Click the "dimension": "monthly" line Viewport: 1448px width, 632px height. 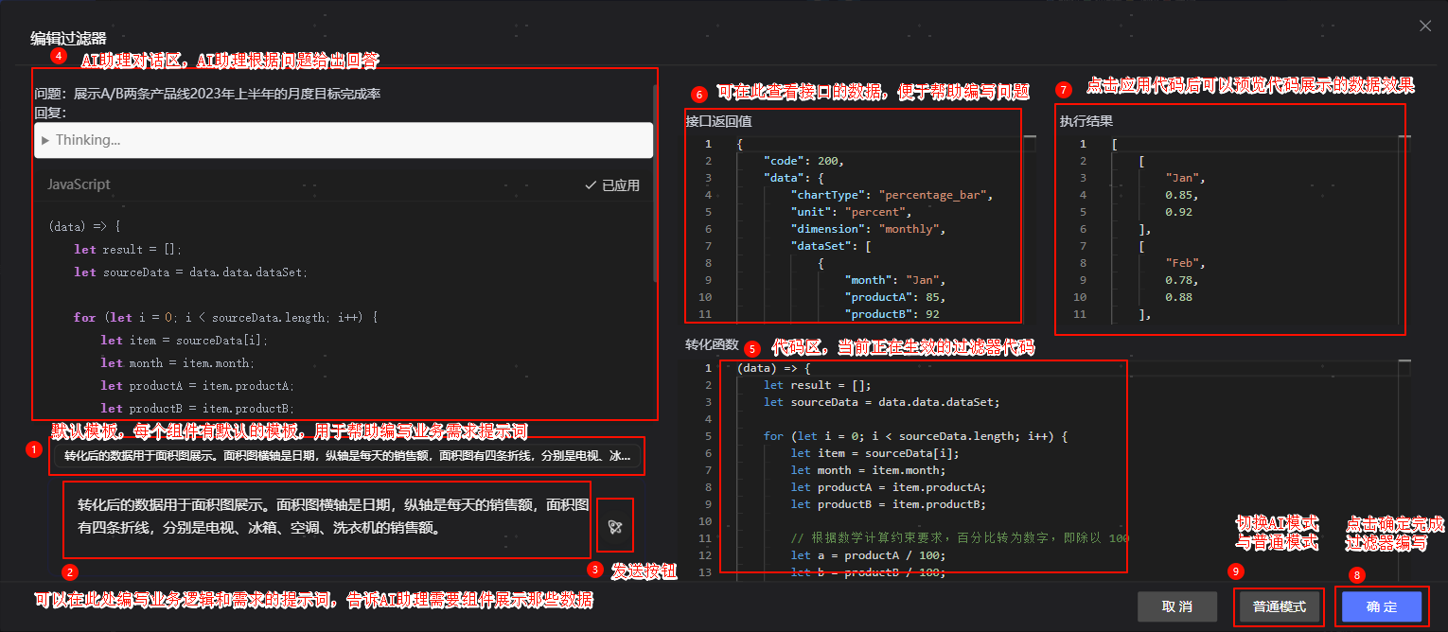tap(868, 229)
